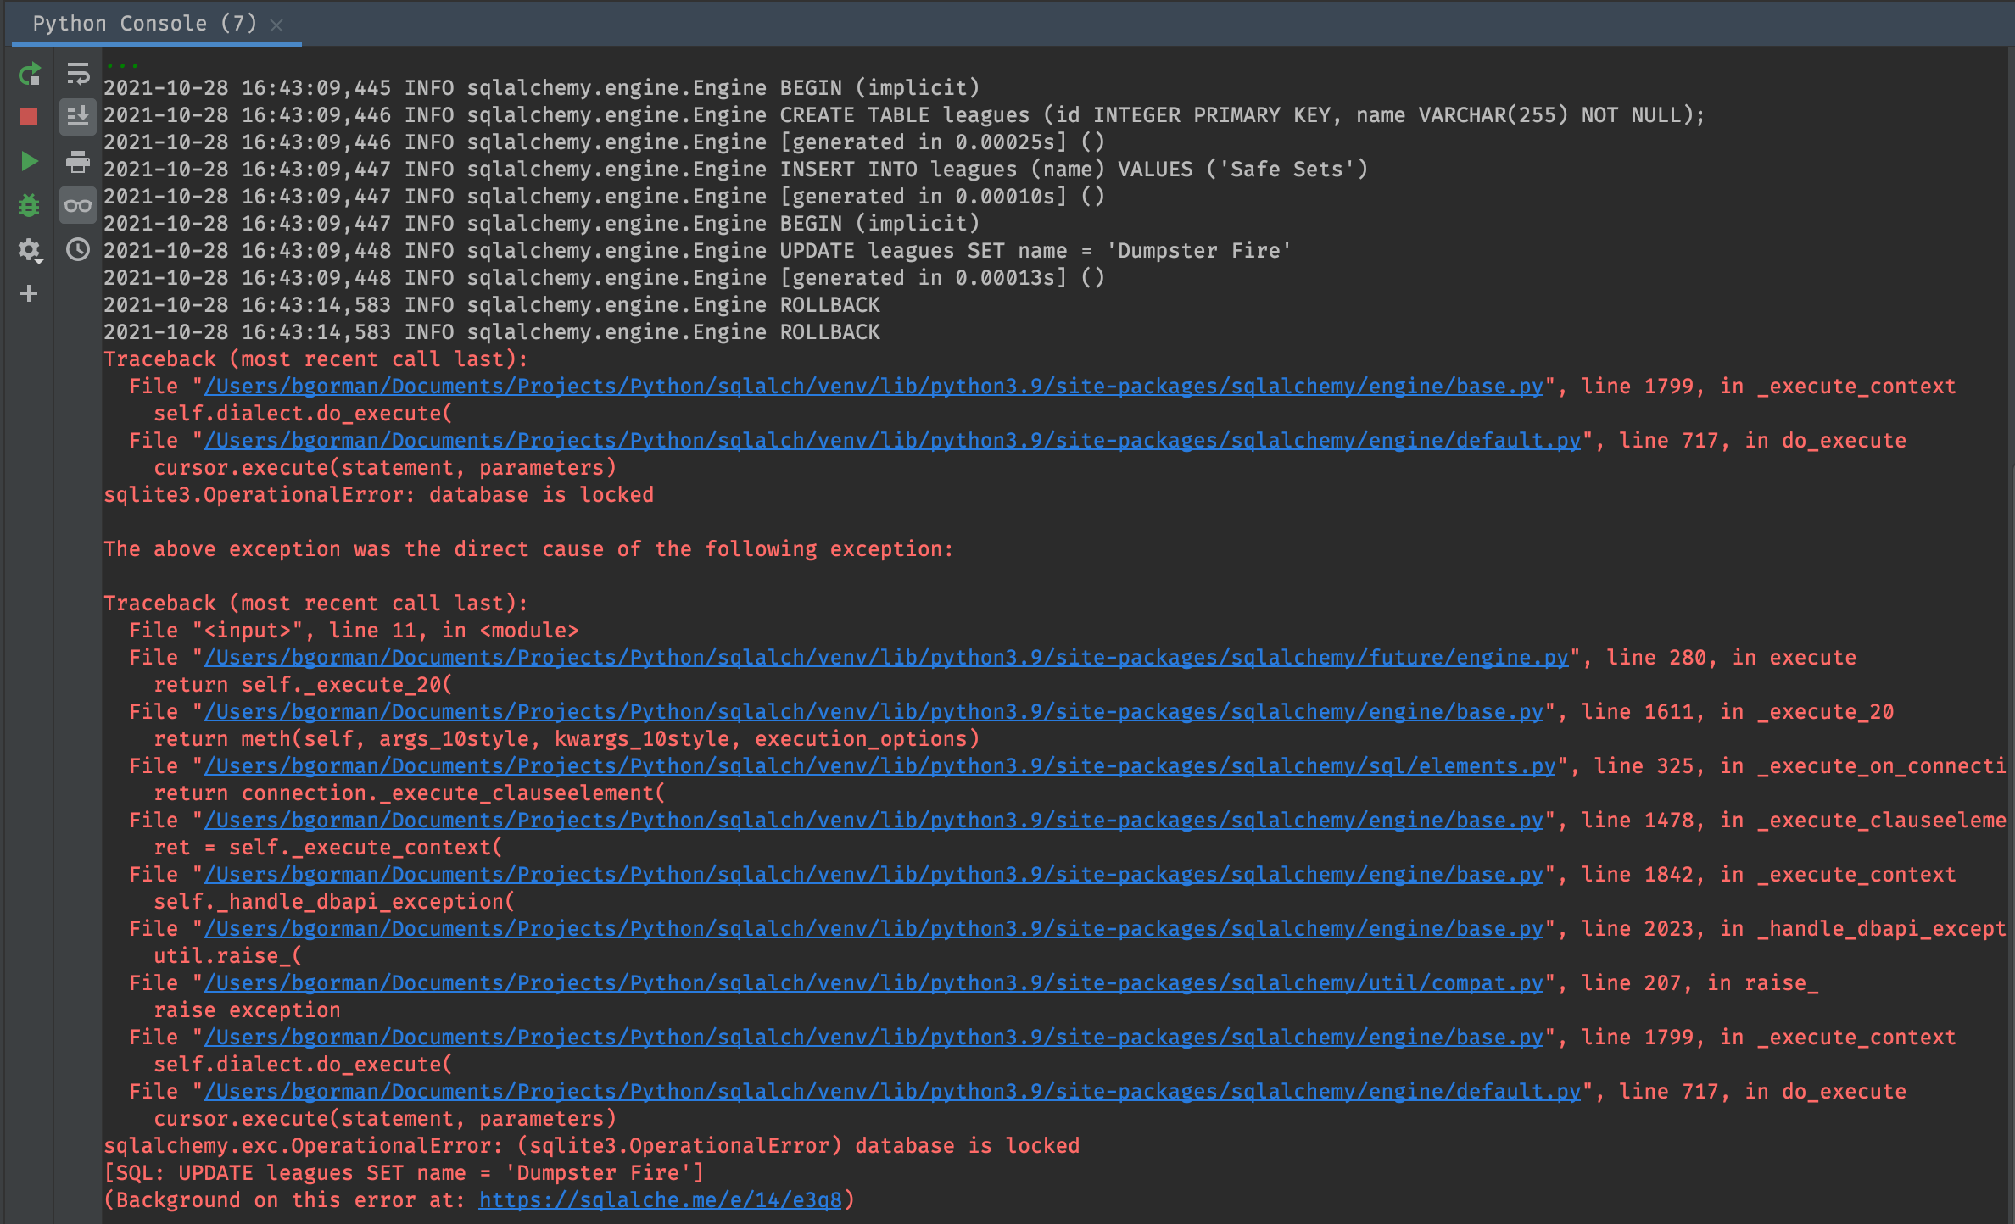
Task: Open first engine/base.py line 1799 link
Action: (x=873, y=386)
